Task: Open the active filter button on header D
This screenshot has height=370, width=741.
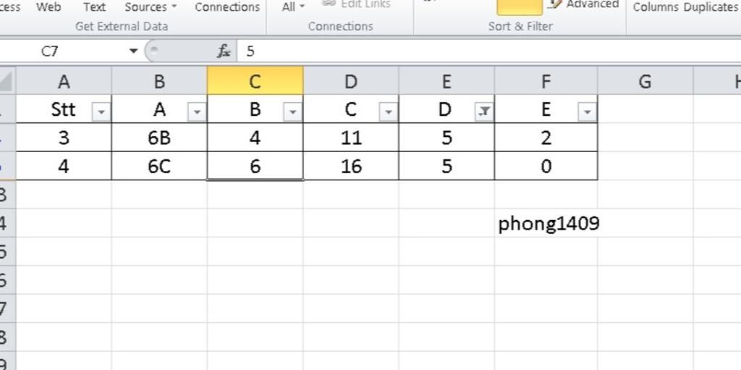Action: coord(484,112)
